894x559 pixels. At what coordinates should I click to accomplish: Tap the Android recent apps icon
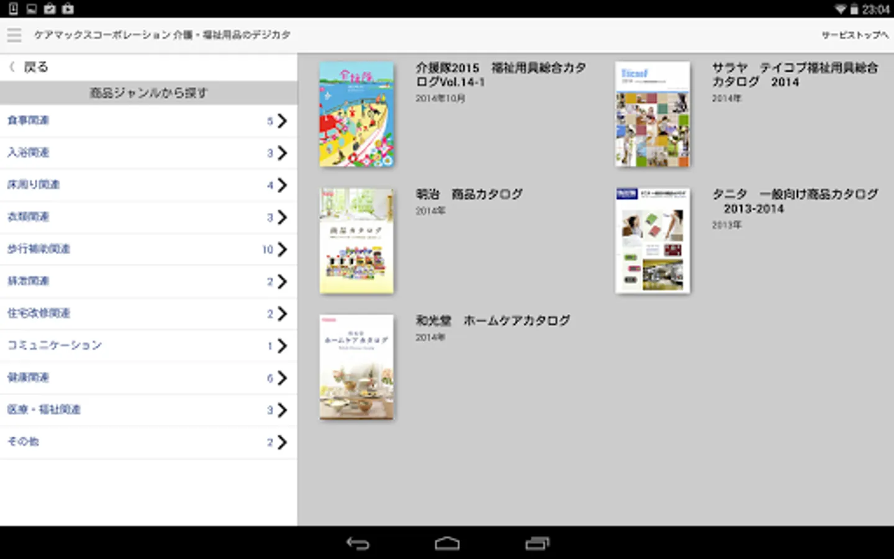click(x=537, y=543)
